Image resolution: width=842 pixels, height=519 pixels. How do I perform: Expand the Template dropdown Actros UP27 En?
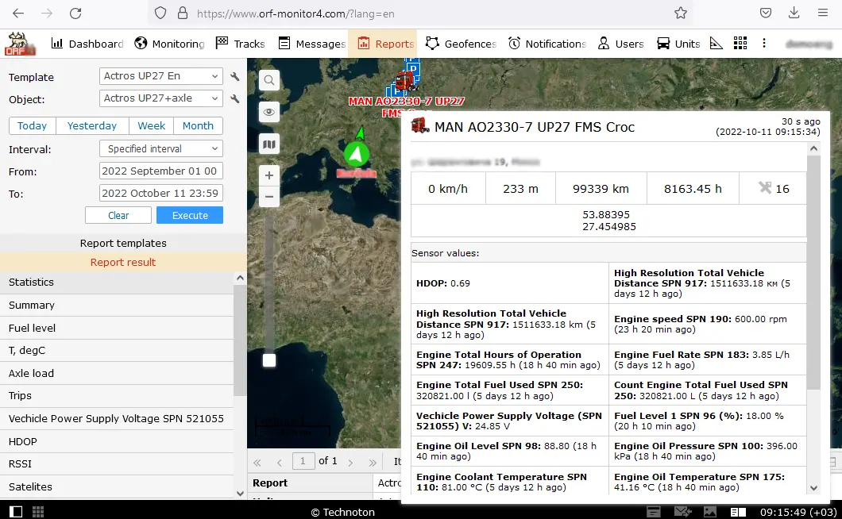pos(161,76)
